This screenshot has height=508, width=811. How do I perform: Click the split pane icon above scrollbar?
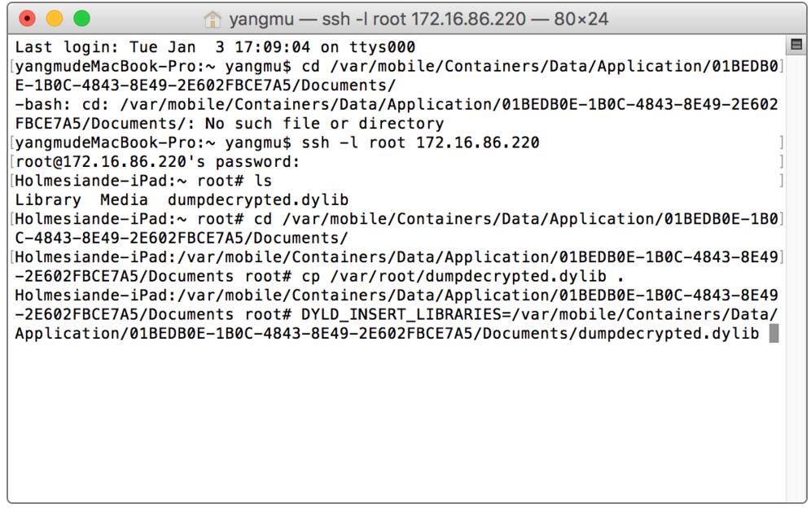pos(796,43)
